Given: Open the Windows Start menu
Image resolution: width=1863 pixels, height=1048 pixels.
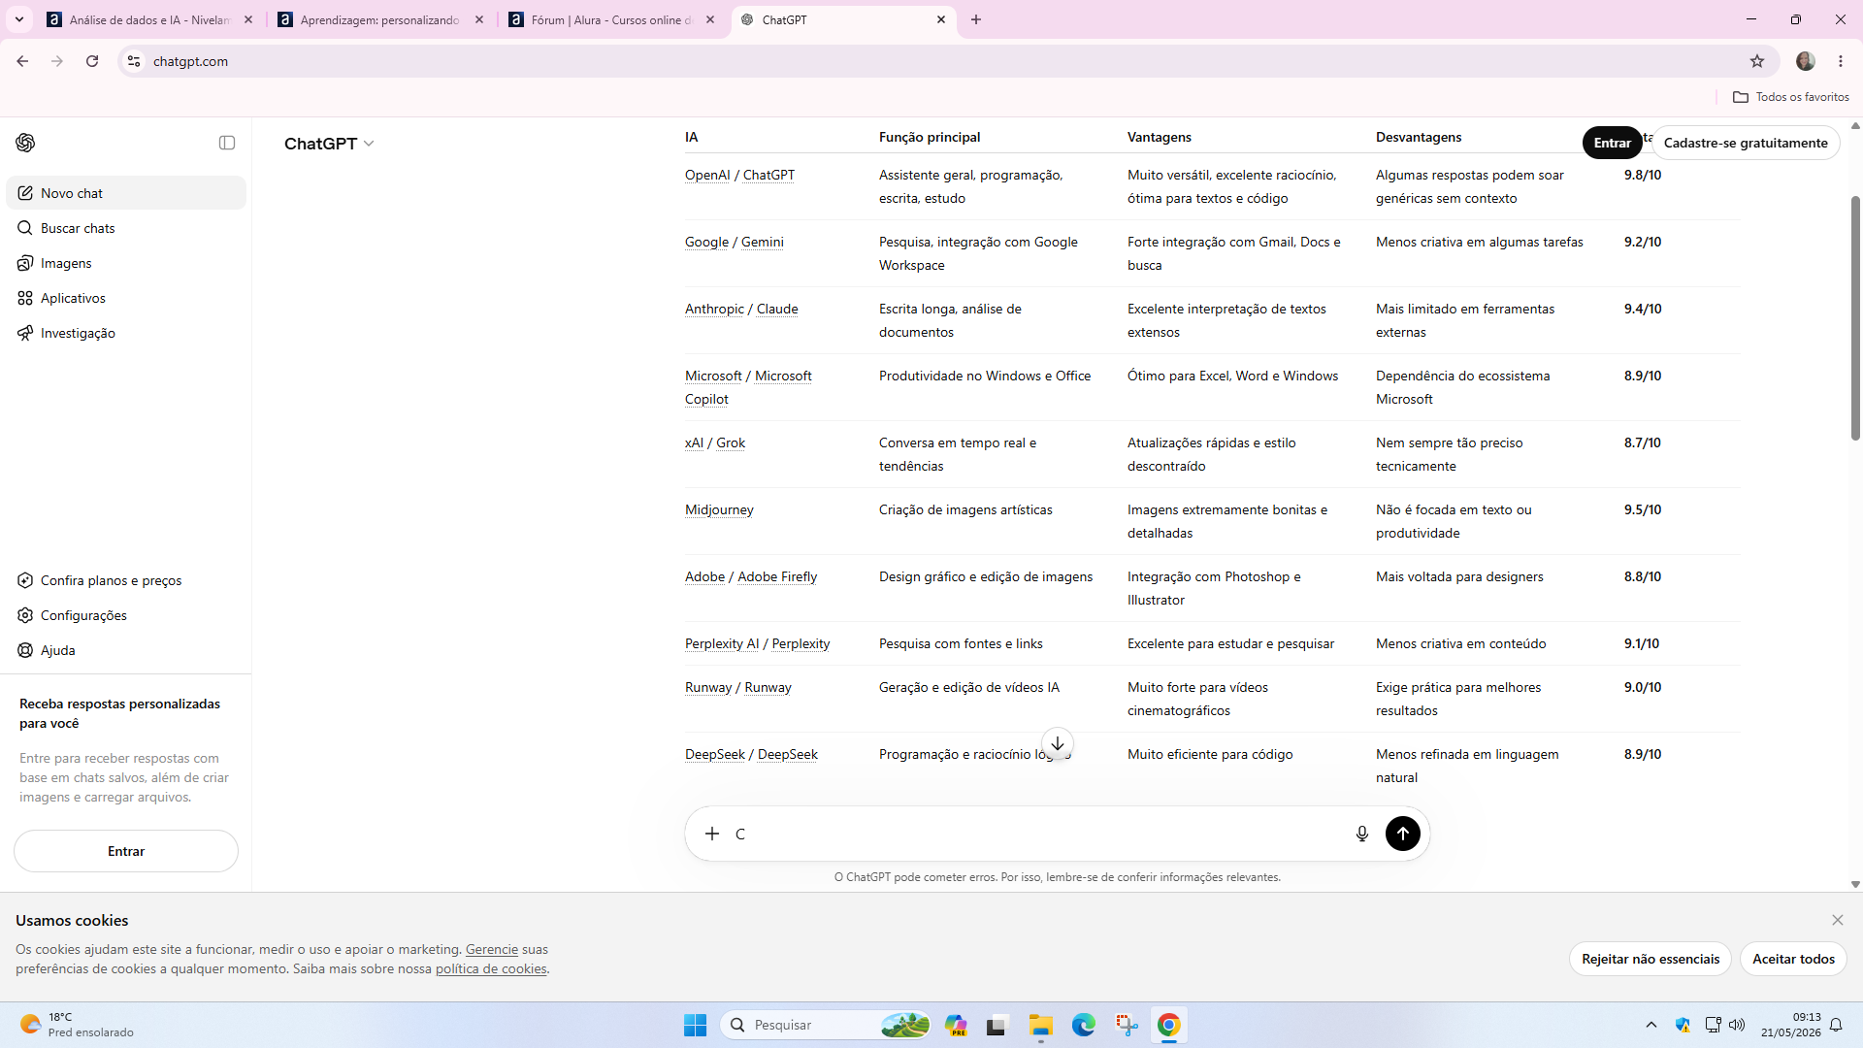Looking at the screenshot, I should coord(696,1025).
